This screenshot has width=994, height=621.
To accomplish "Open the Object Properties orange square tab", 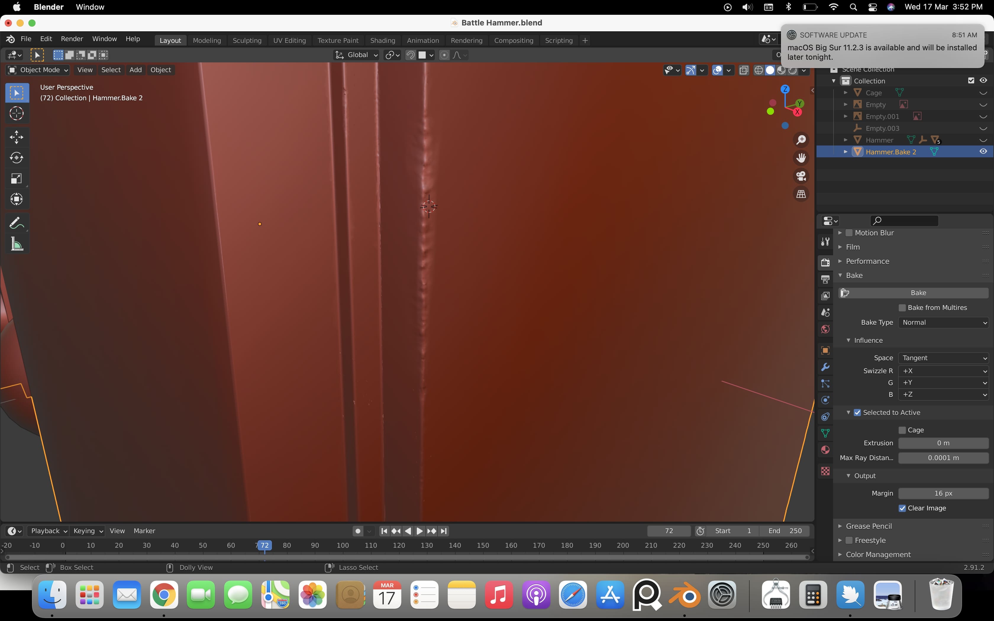I will click(x=825, y=350).
